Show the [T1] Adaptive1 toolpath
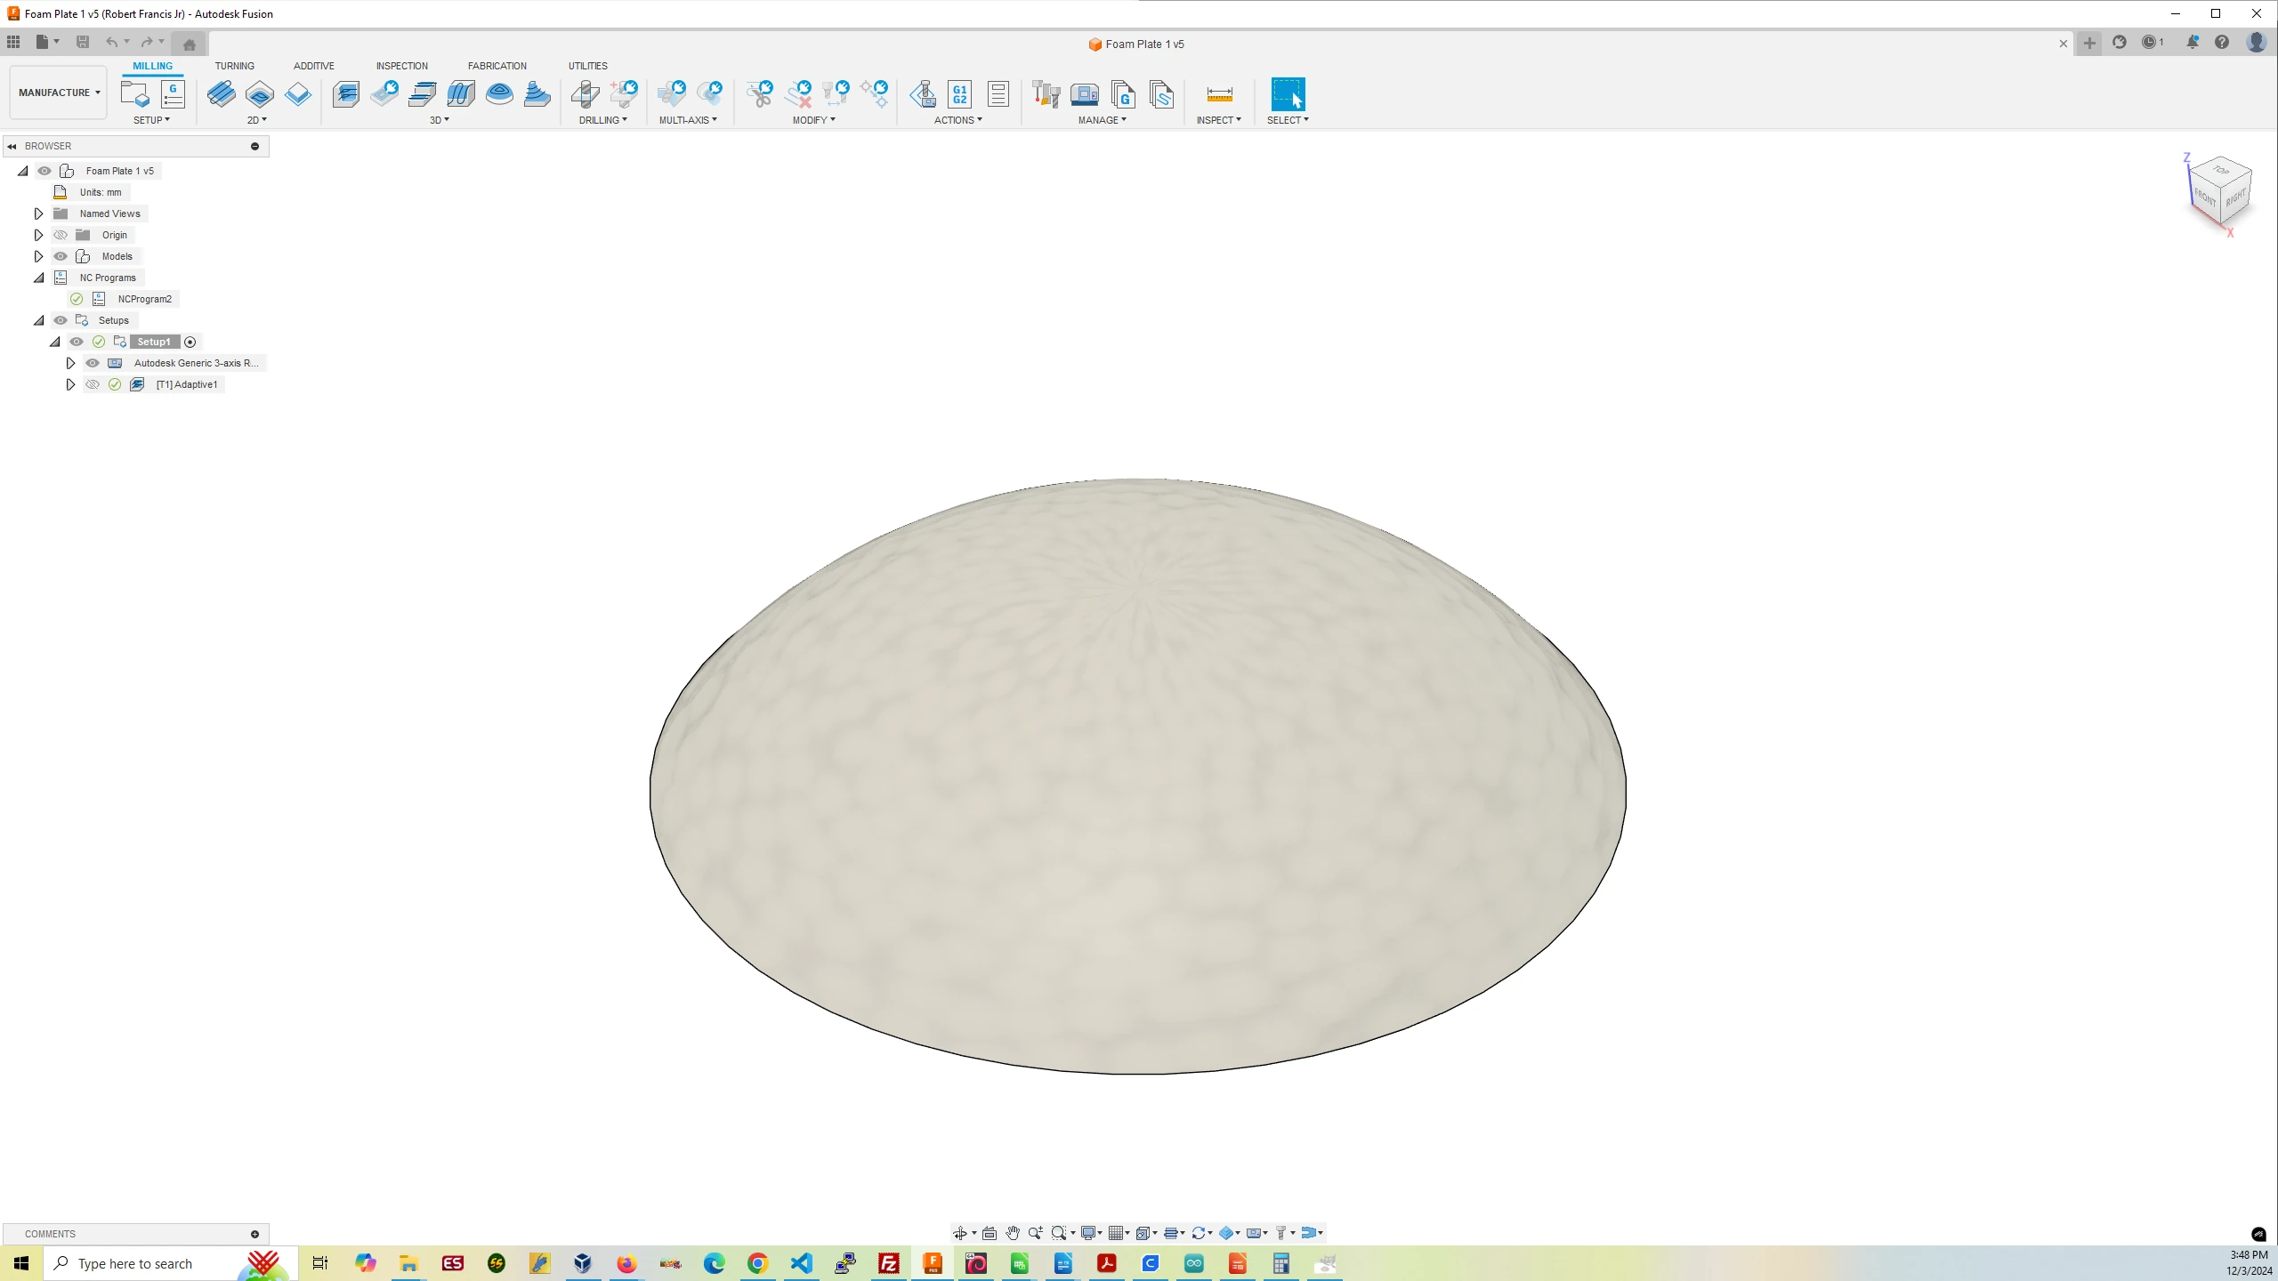The height and width of the screenshot is (1281, 2278). 93,384
